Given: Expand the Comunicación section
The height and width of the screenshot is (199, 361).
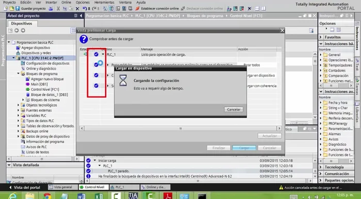Looking at the screenshot, I should click(321, 174).
